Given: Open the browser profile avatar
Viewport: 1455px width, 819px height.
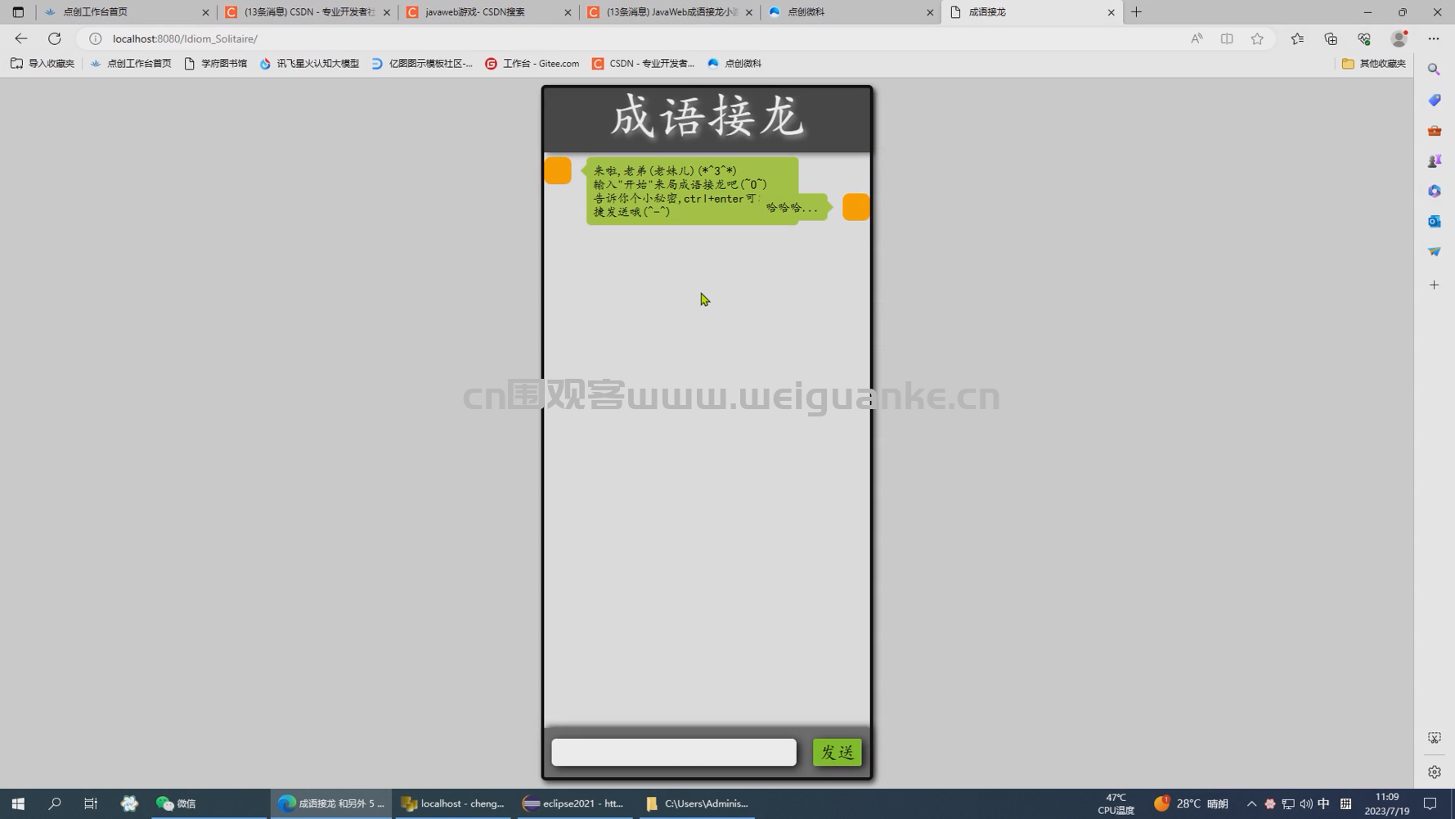Looking at the screenshot, I should [1399, 38].
